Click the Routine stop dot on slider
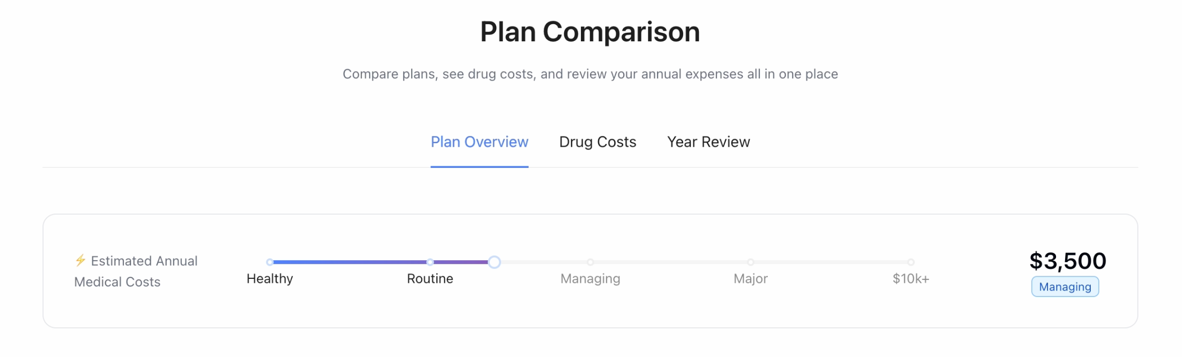 pyautogui.click(x=430, y=262)
